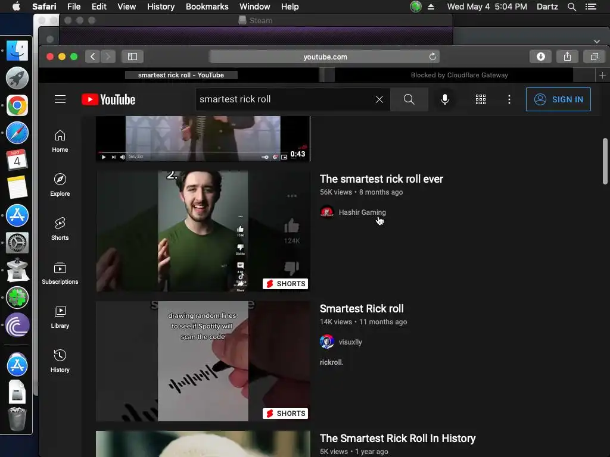Open System Preferences from Dock
Image resolution: width=610 pixels, height=457 pixels.
pyautogui.click(x=17, y=243)
